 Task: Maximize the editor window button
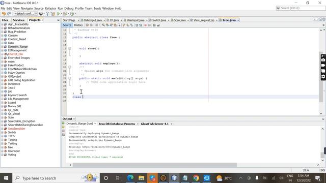tap(324, 19)
